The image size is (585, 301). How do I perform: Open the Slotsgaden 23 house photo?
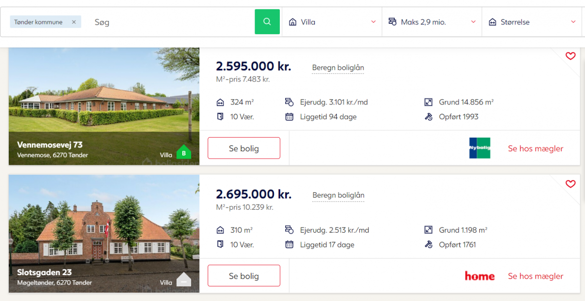104,234
